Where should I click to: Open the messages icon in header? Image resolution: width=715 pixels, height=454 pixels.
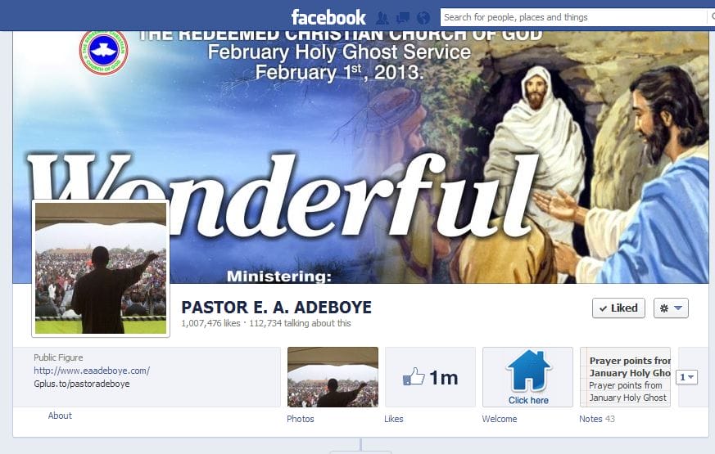403,18
